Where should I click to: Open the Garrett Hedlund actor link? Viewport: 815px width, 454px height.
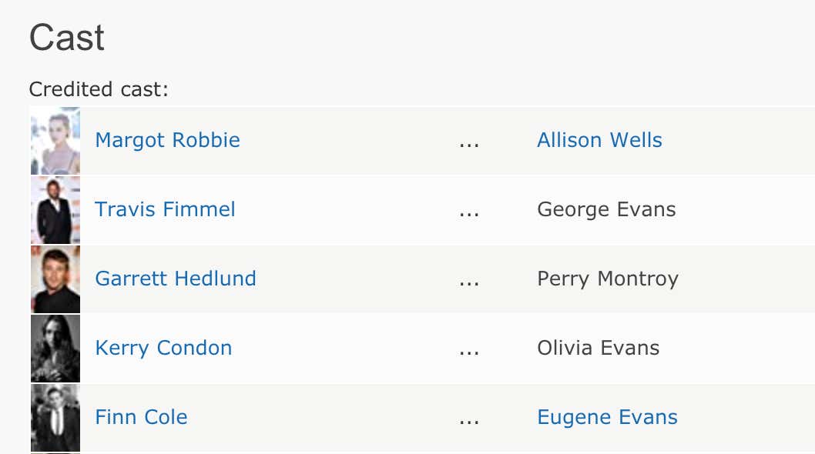coord(176,279)
